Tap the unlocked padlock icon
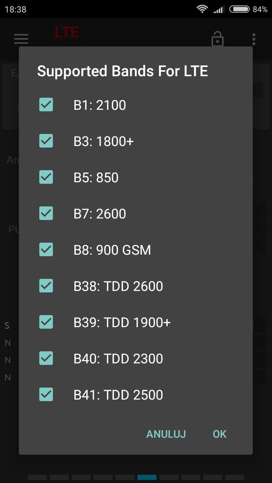 click(x=217, y=39)
